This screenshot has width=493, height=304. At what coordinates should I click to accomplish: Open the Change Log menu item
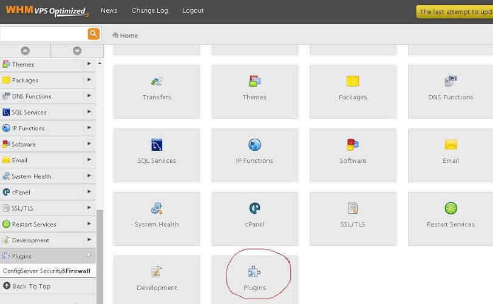149,10
